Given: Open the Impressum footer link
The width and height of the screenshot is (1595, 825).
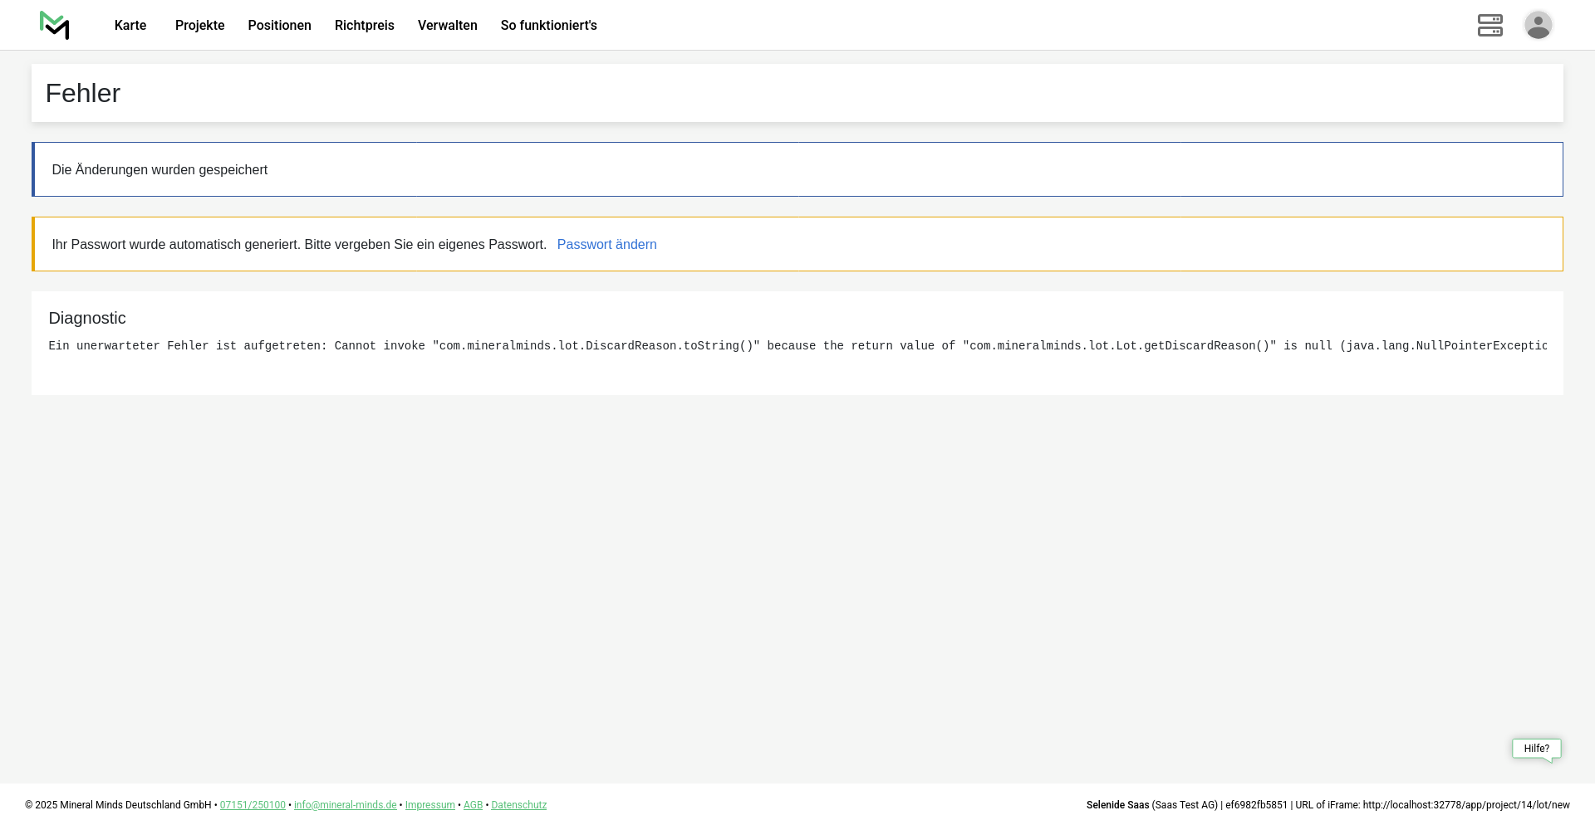Looking at the screenshot, I should click(x=429, y=805).
